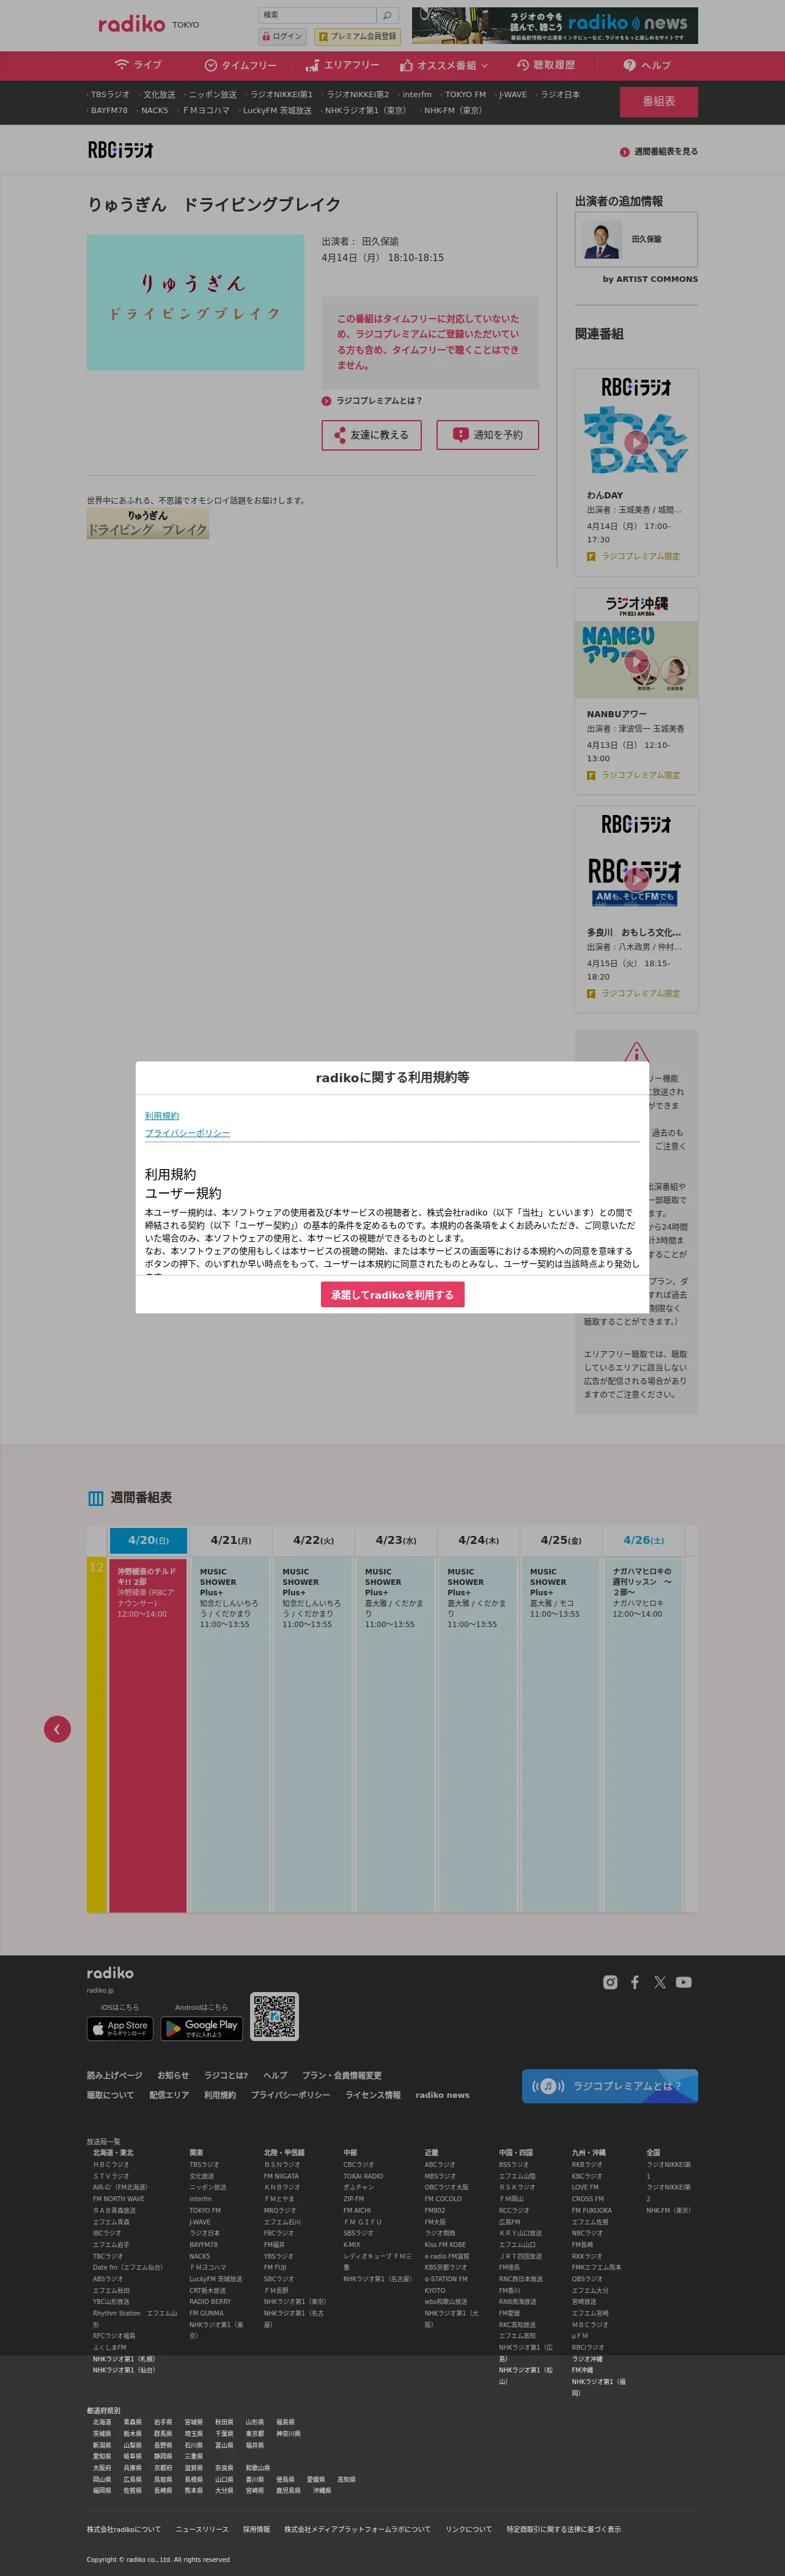Select 北海道 in prefecture list
Screen dimensions: 785x2576
[102, 2422]
